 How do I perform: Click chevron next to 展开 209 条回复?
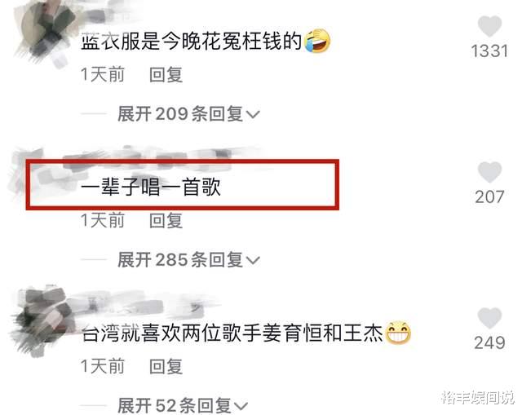(253, 115)
